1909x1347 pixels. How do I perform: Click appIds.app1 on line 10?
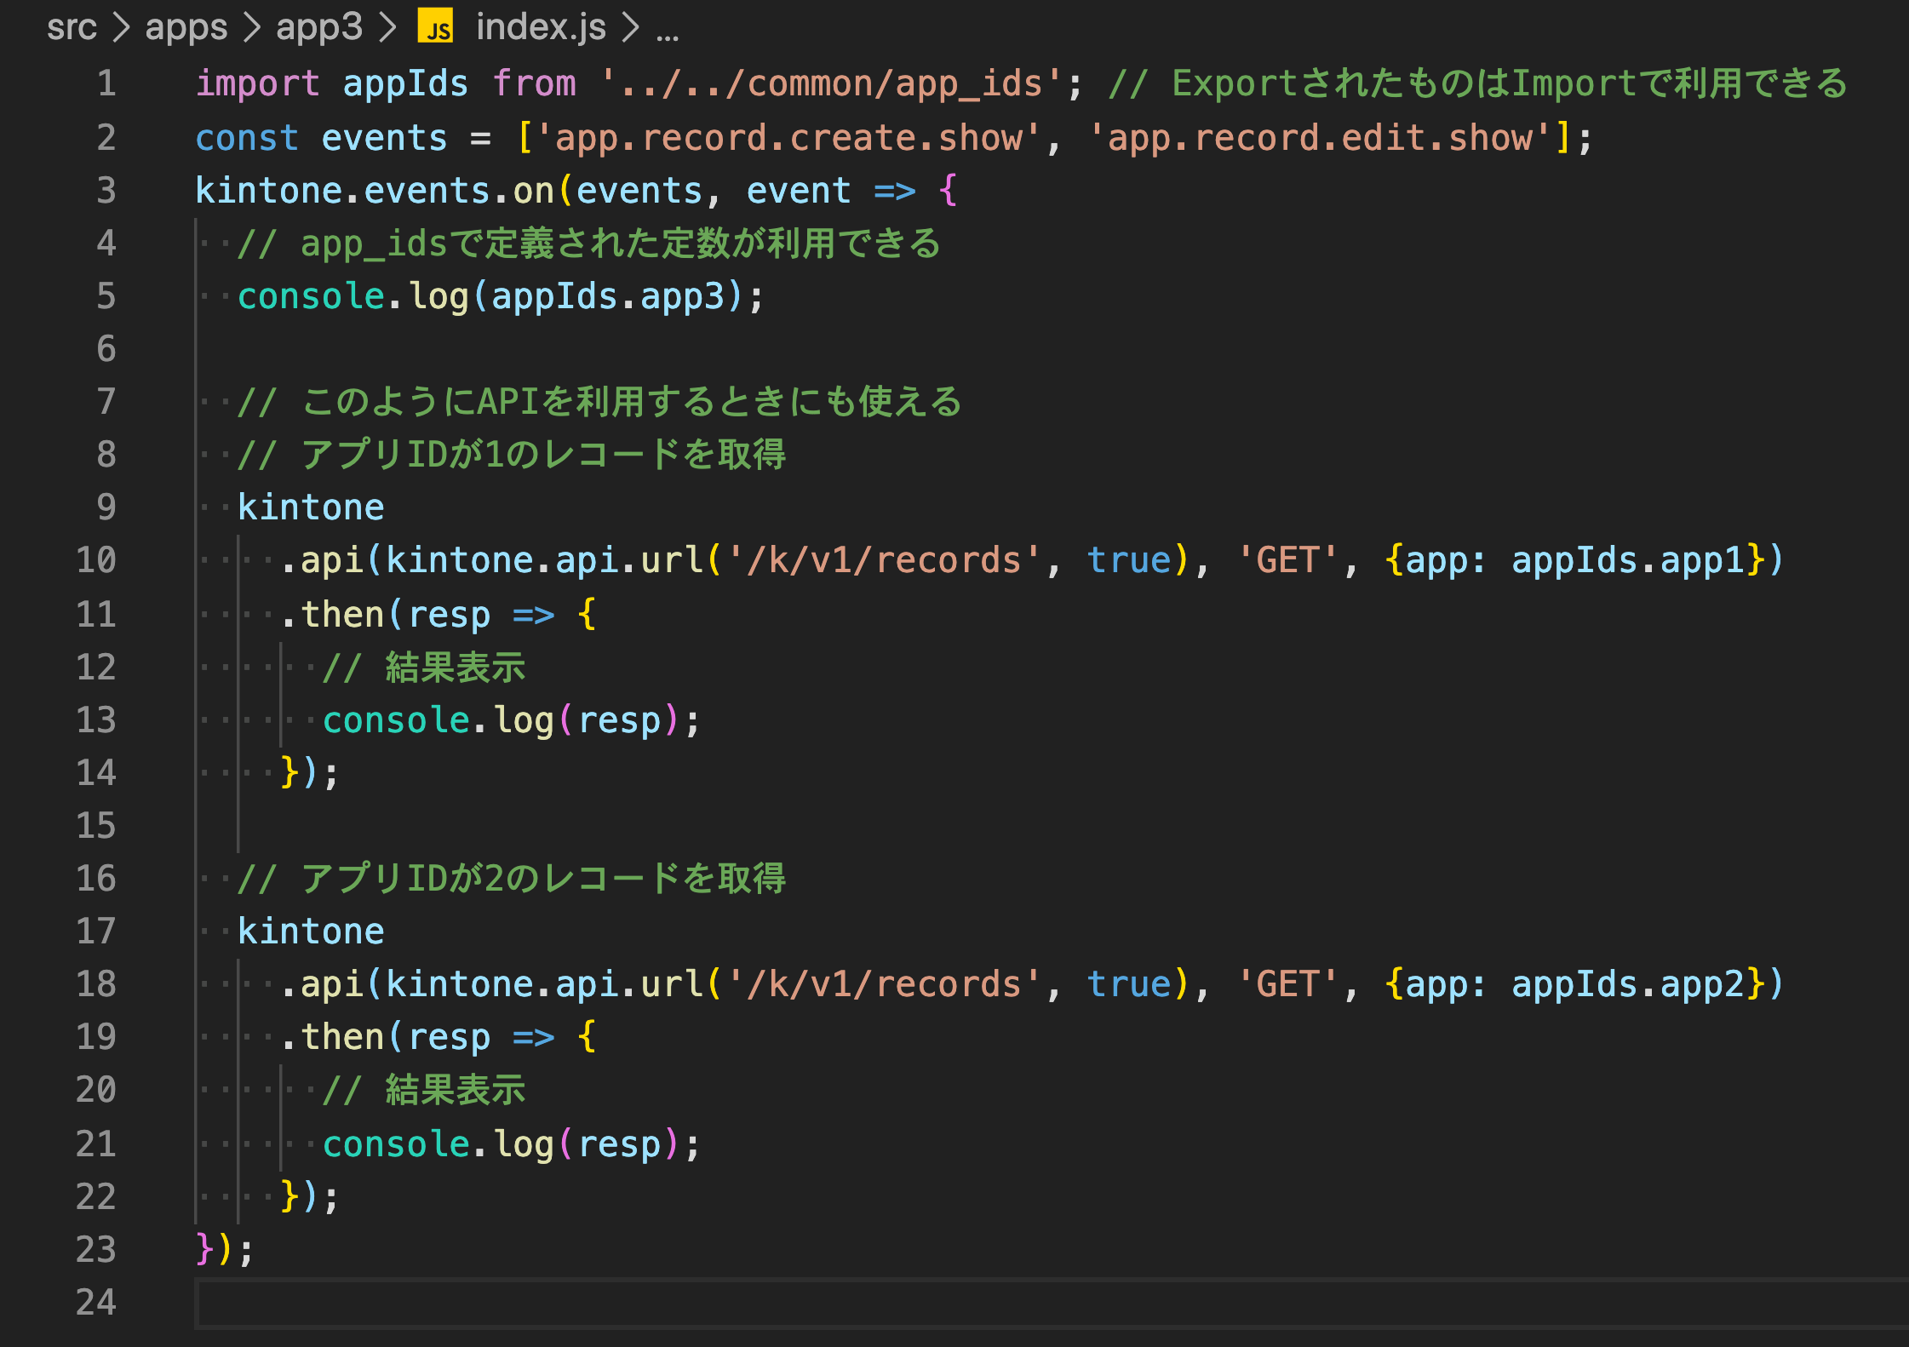(1627, 560)
